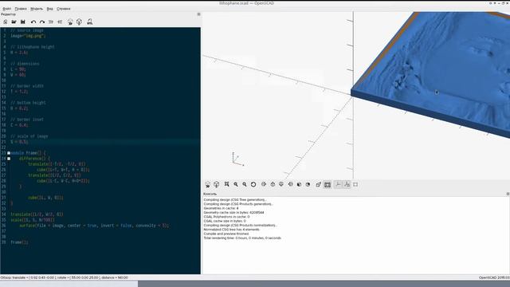The image size is (510, 287).
Task: Open the Справка menu
Action: (64, 9)
